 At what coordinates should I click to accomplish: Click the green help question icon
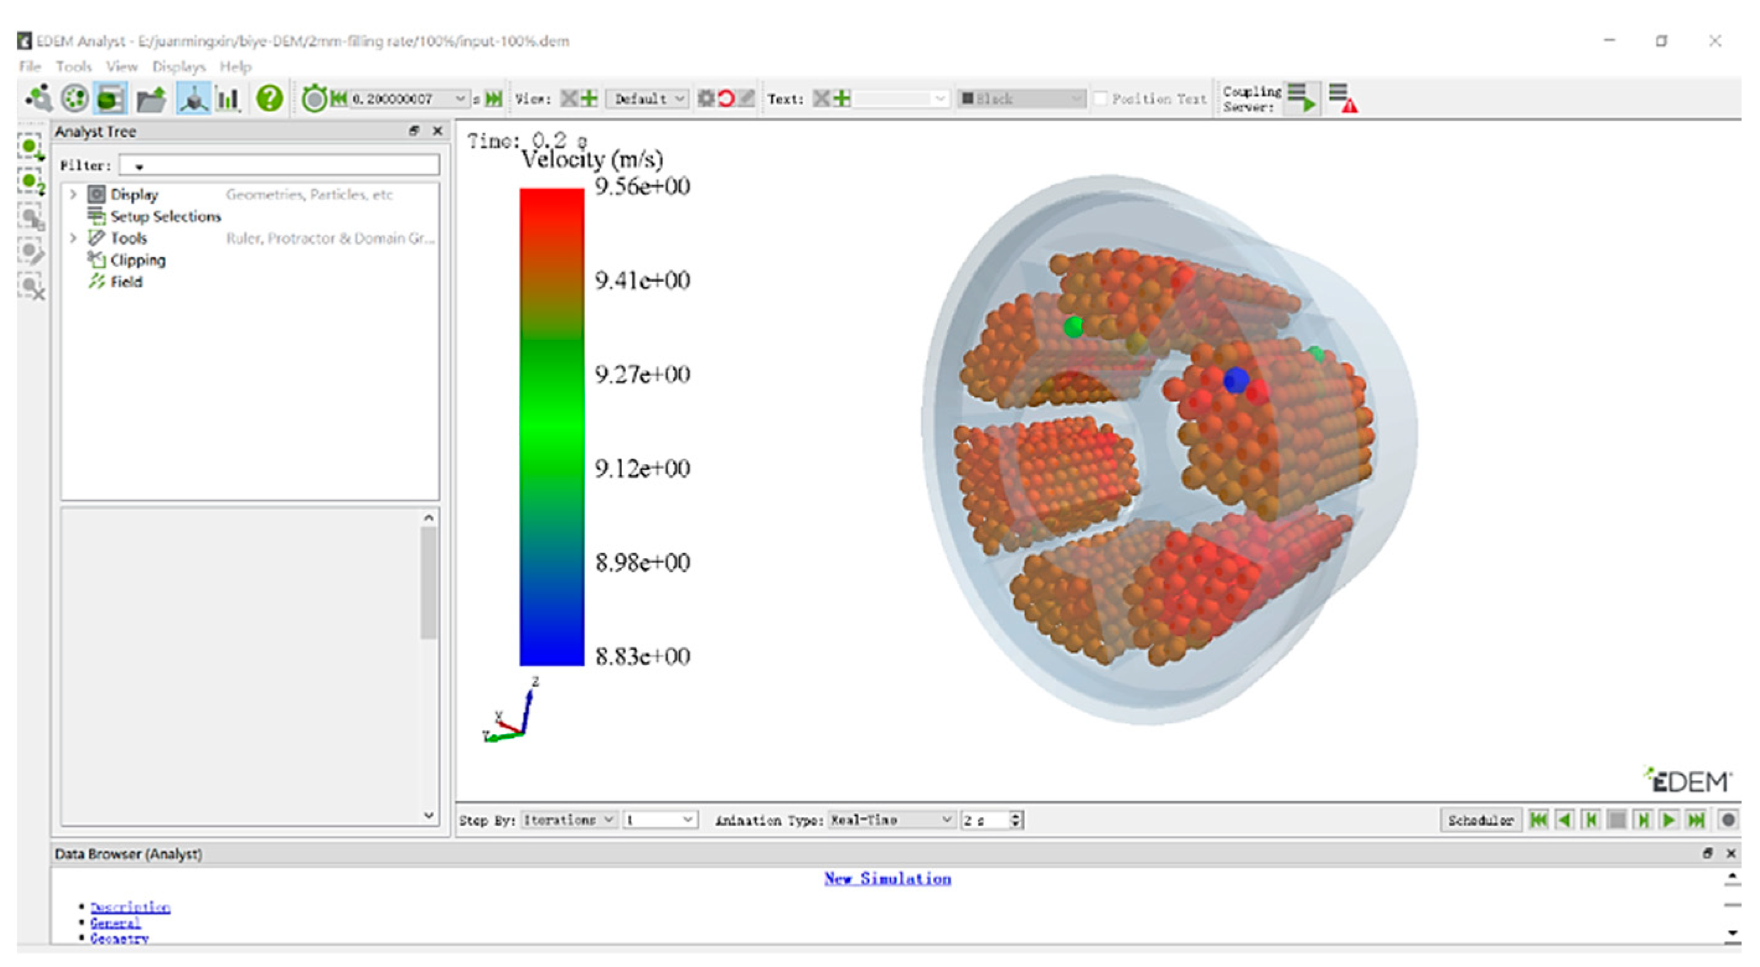(x=269, y=99)
